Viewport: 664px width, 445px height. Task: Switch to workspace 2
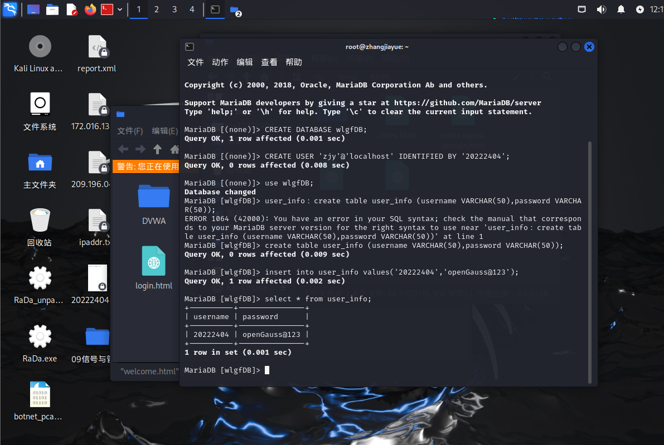pos(157,9)
